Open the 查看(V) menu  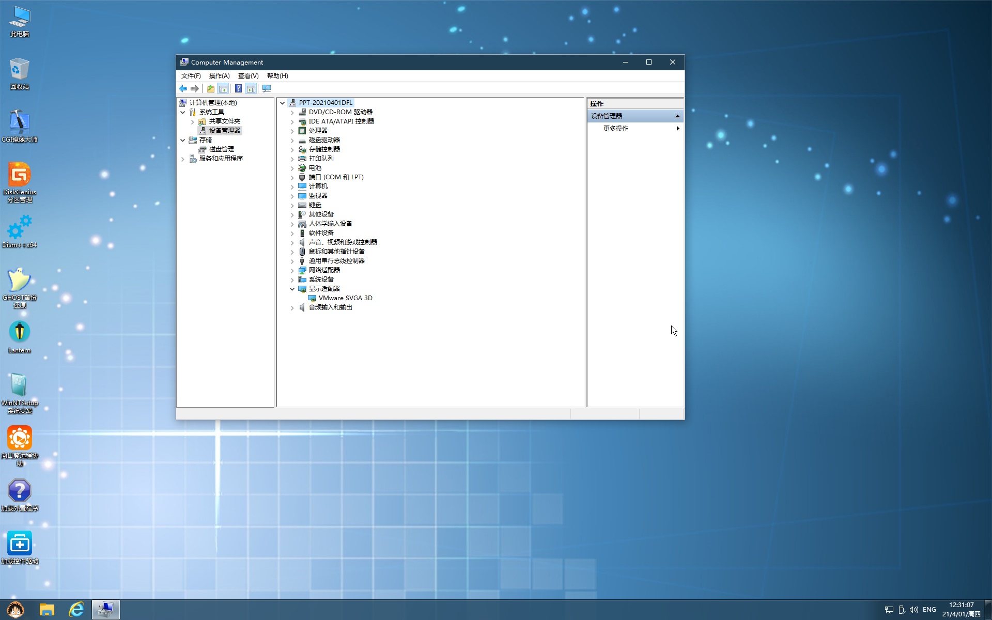248,76
